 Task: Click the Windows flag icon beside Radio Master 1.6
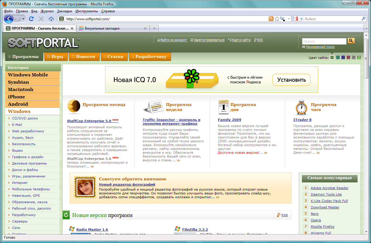coord(72,229)
